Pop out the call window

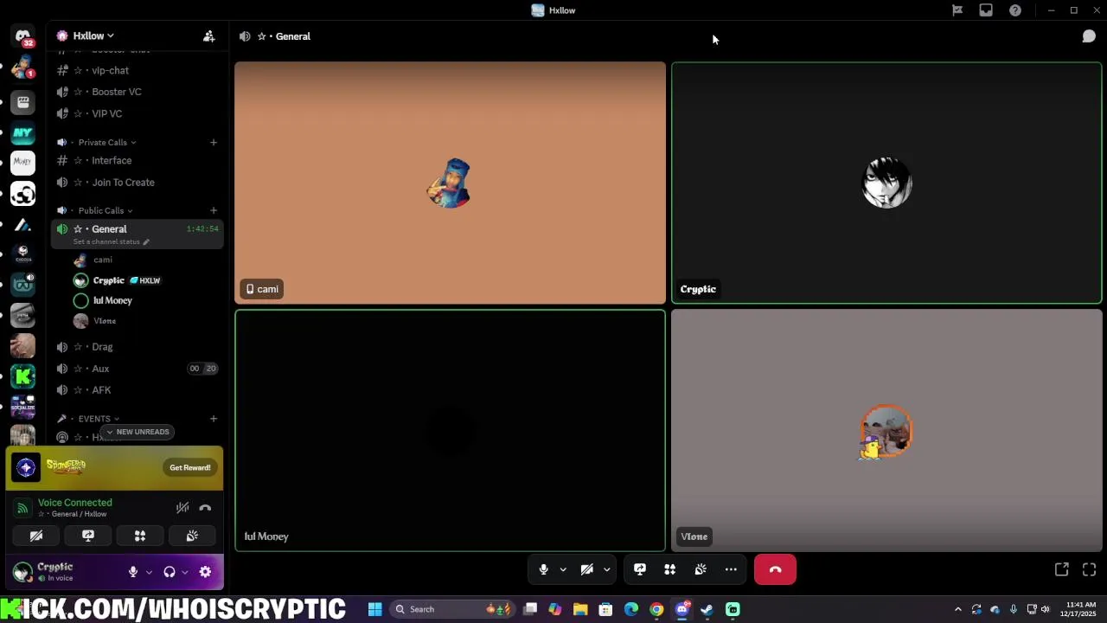pyautogui.click(x=1061, y=569)
